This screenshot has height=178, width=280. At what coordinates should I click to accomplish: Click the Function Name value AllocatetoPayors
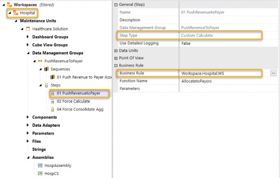pos(196,81)
